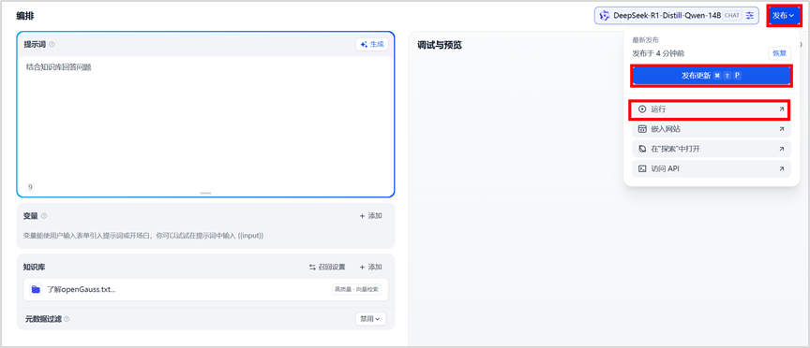
Task: Click help icon next to 变量
Action: [44, 216]
